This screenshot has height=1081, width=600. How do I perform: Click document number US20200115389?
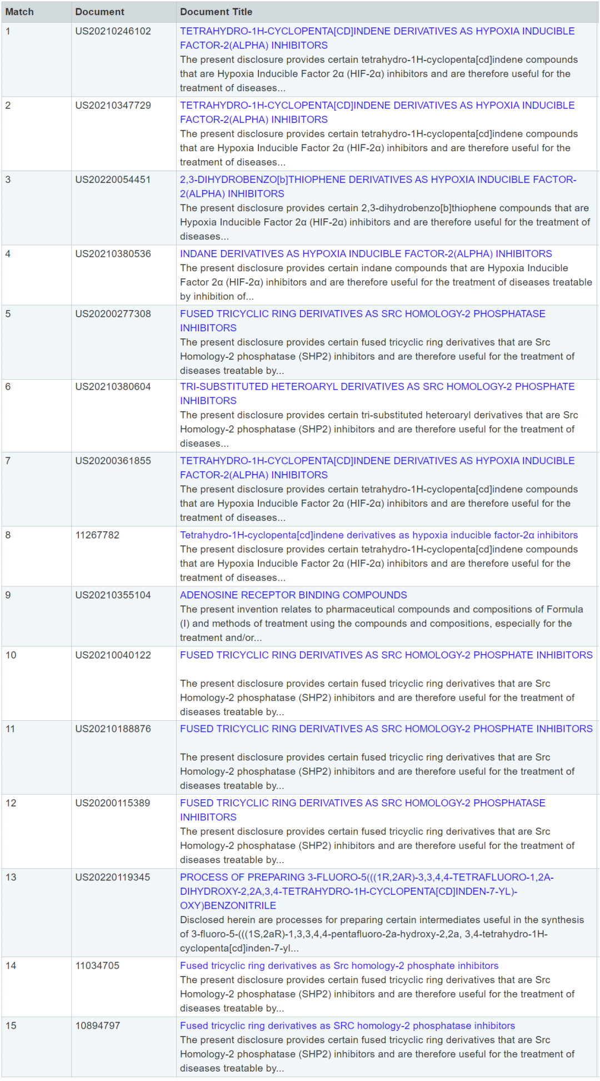coord(113,803)
